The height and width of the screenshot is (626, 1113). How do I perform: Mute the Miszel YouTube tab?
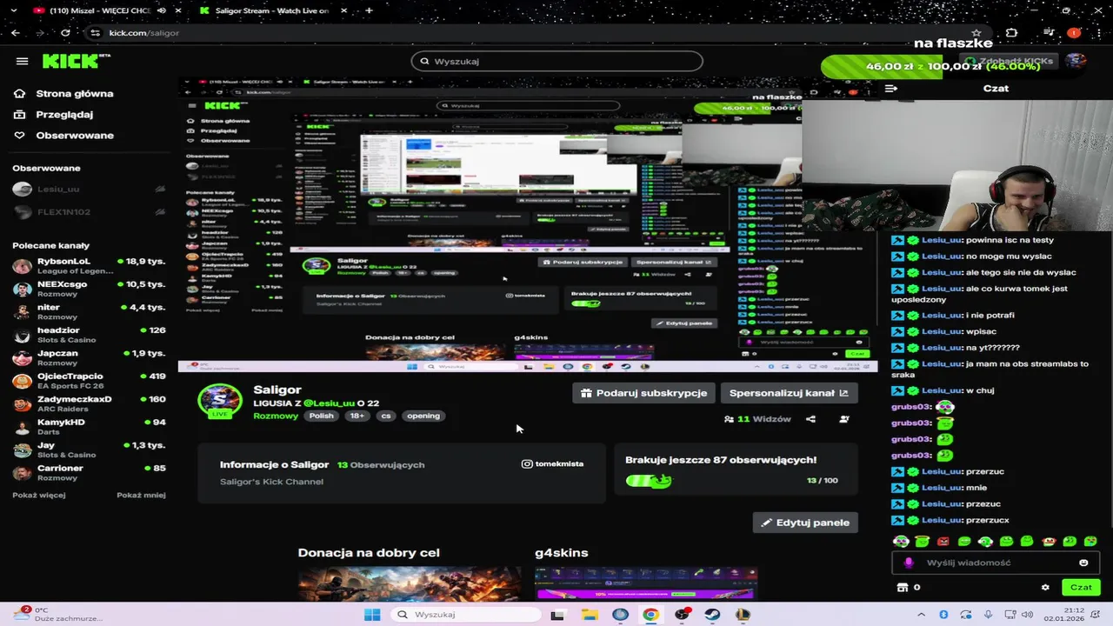(x=162, y=10)
